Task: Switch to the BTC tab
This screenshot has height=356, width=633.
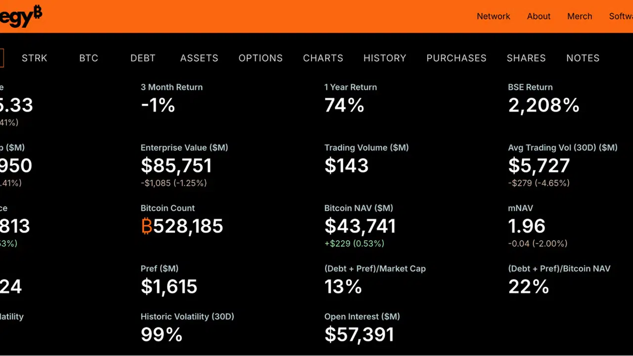Action: (x=89, y=58)
